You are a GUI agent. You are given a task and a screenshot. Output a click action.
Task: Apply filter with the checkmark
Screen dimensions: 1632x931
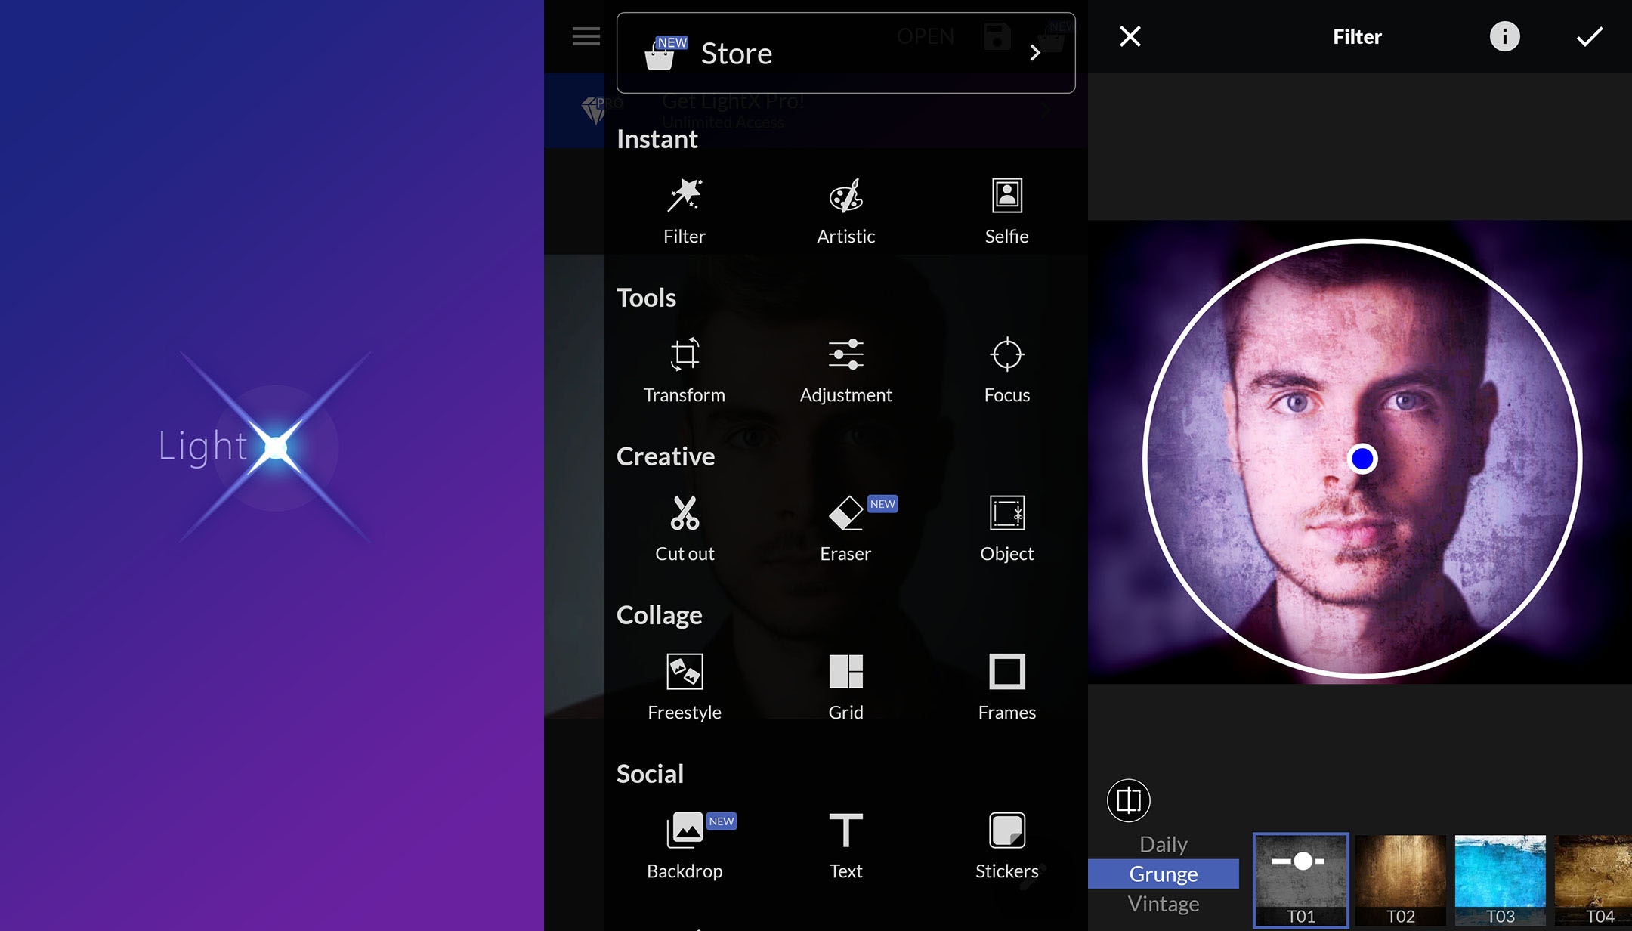pyautogui.click(x=1589, y=36)
